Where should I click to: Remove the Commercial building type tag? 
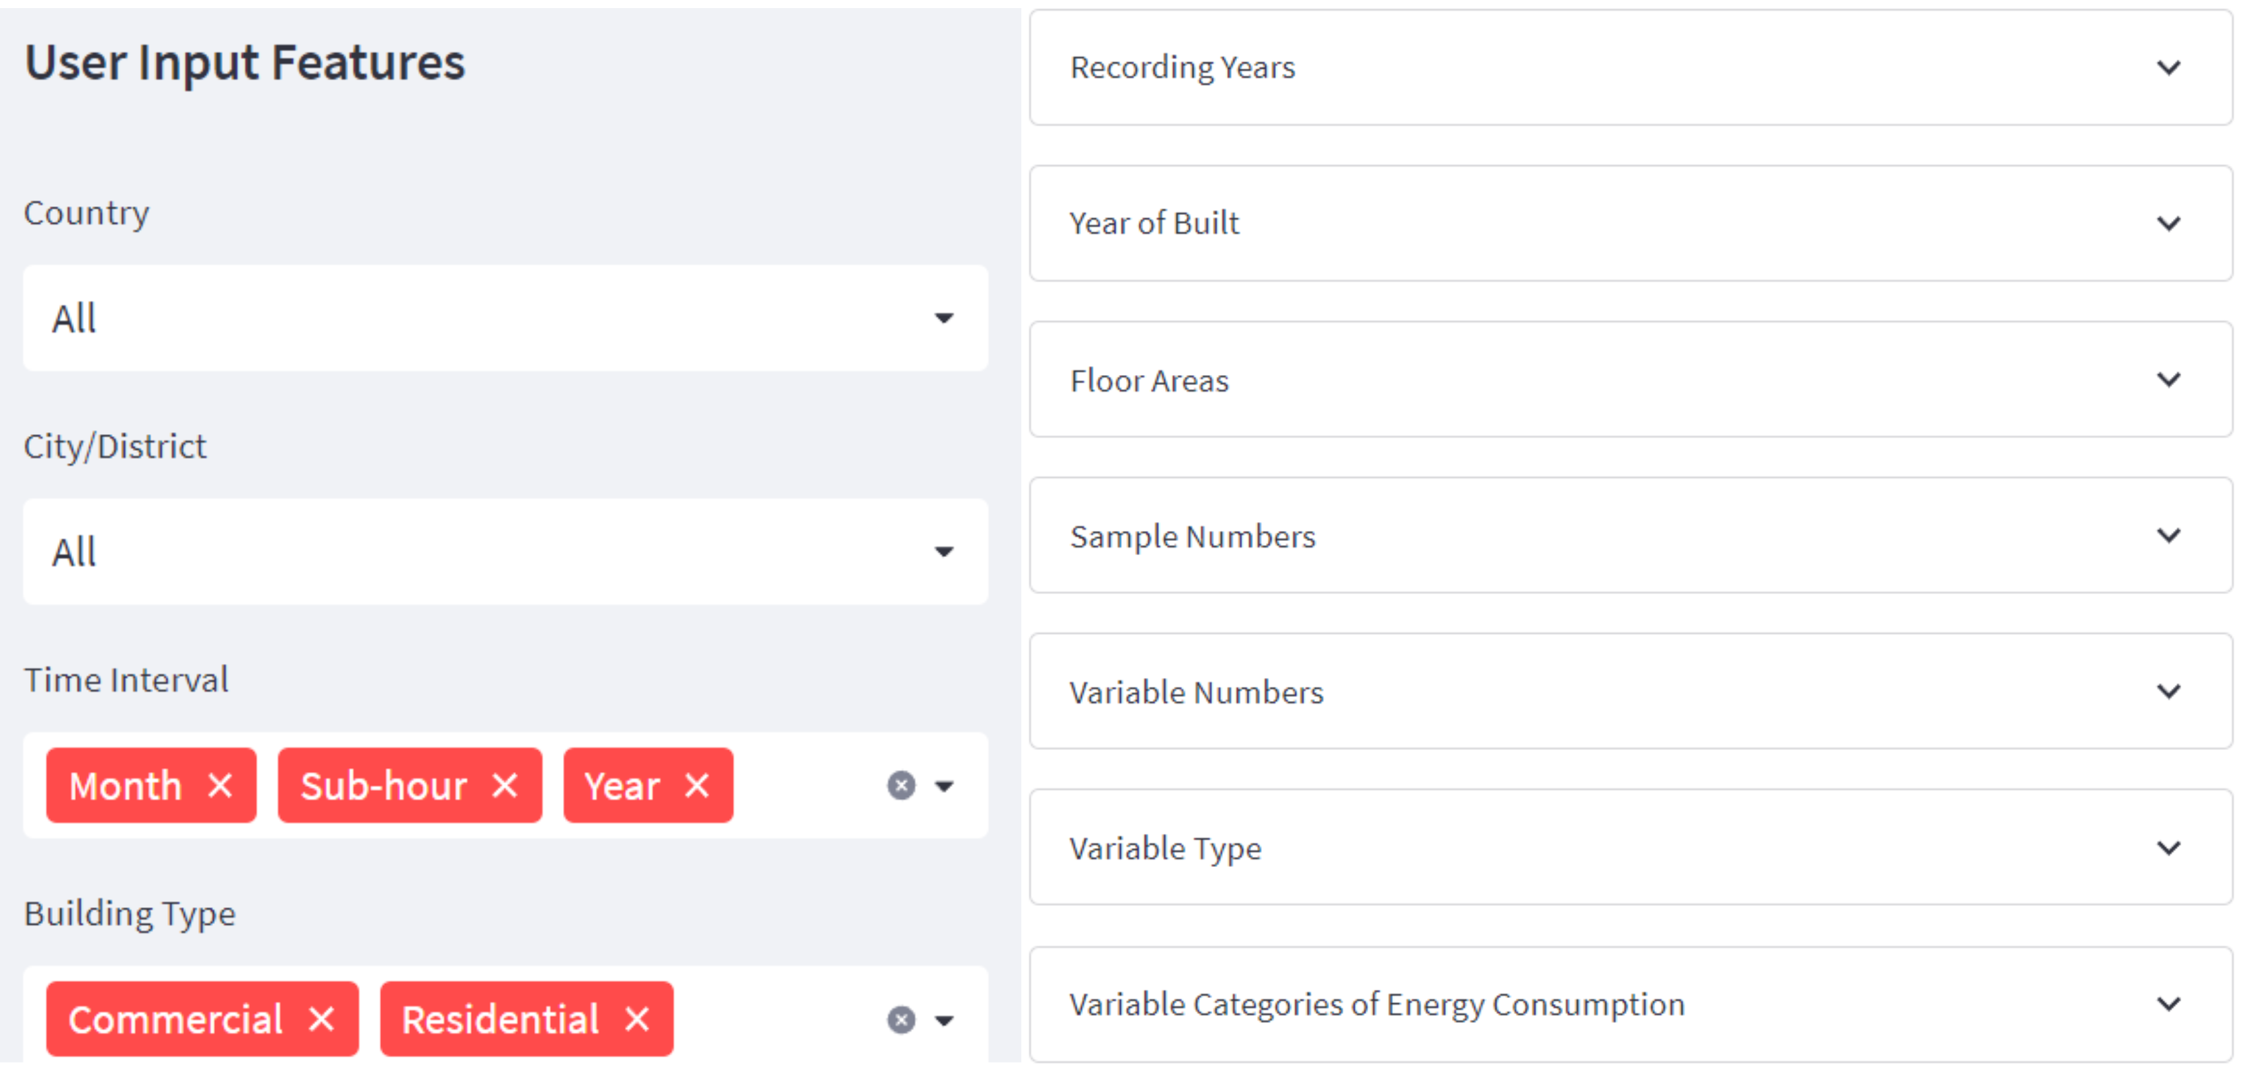(322, 1019)
